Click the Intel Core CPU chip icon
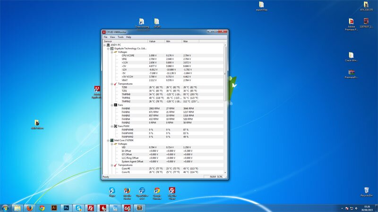Screen dimensions: 378x212 (112, 140)
